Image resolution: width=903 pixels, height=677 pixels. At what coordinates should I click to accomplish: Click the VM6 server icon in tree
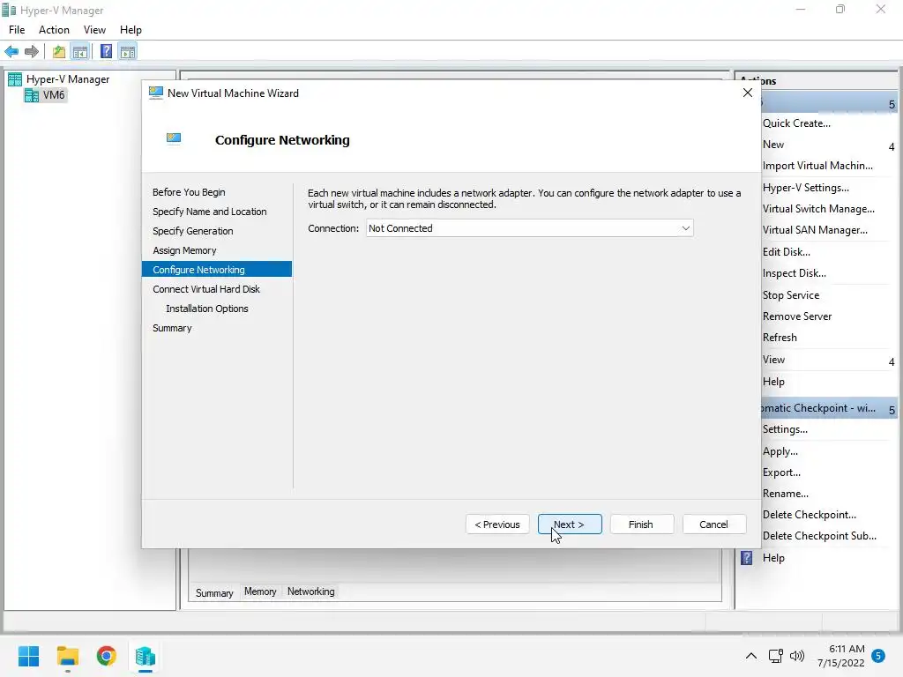pos(32,95)
